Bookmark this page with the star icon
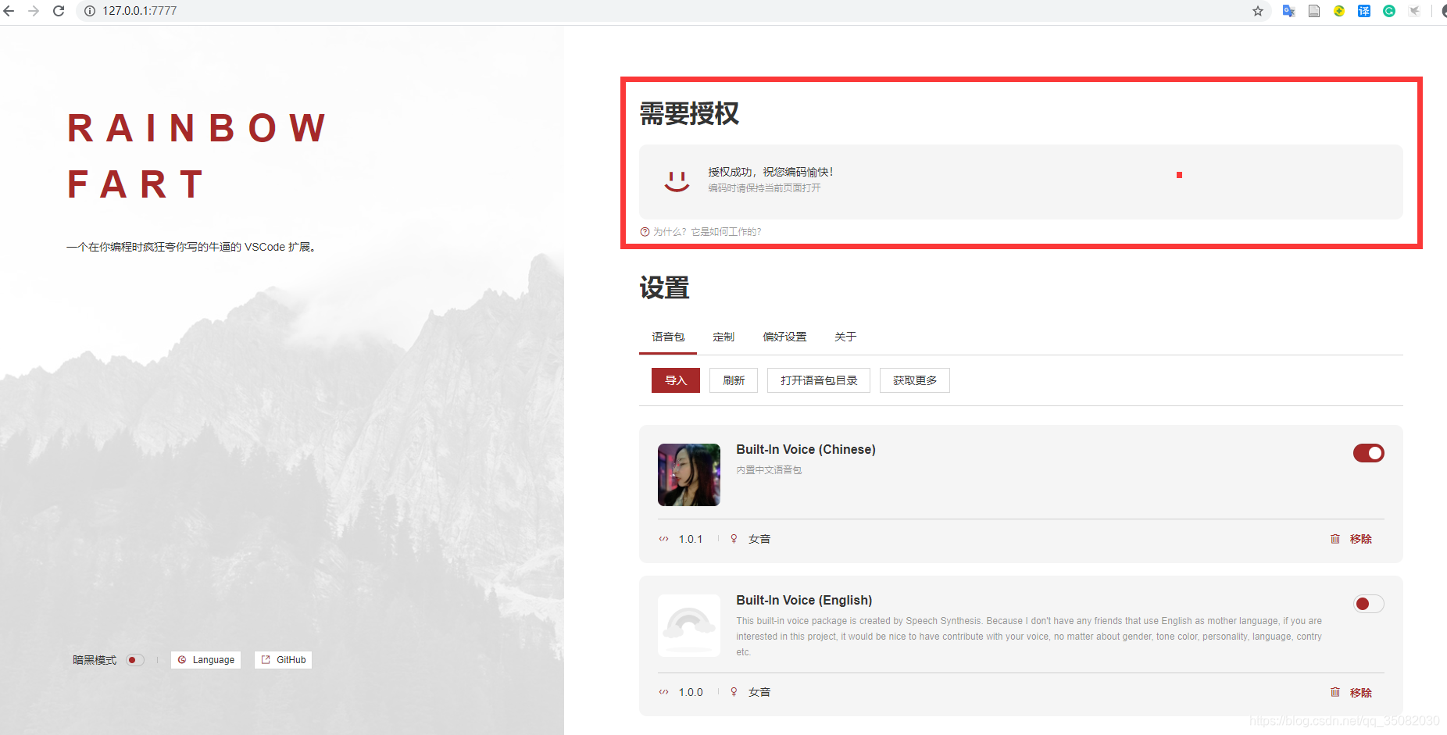 click(1258, 11)
